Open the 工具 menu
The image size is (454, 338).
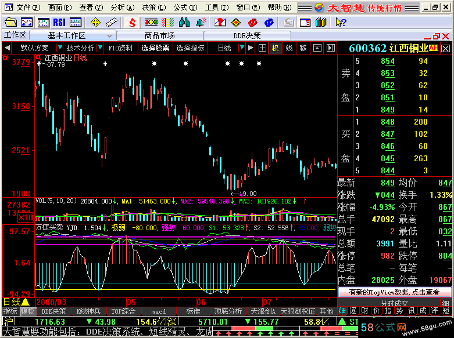coord(217,8)
